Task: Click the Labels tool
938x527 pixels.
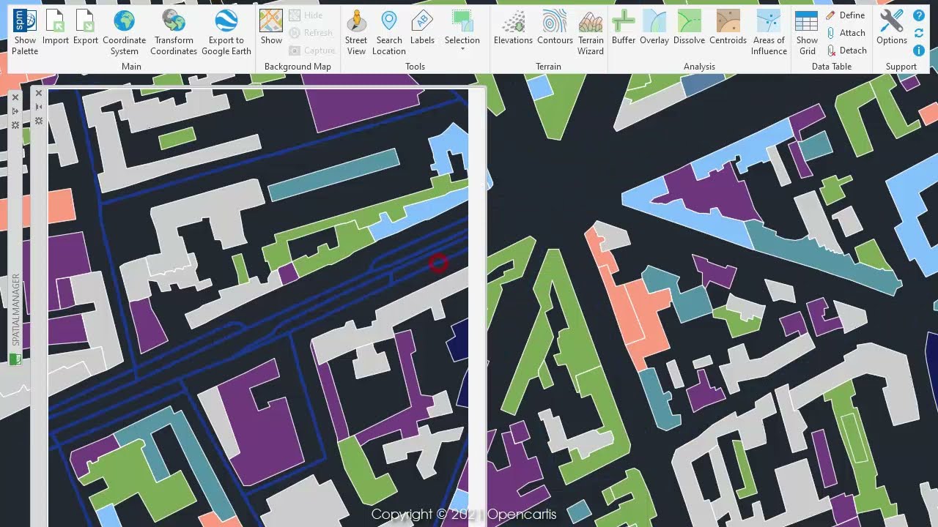Action: tap(422, 28)
